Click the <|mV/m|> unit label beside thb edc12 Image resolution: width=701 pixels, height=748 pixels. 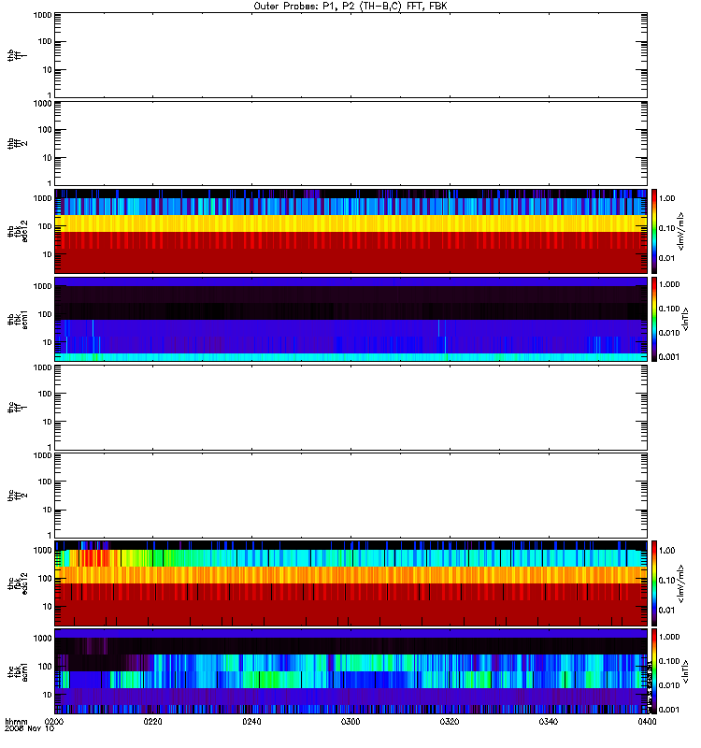[x=681, y=231]
